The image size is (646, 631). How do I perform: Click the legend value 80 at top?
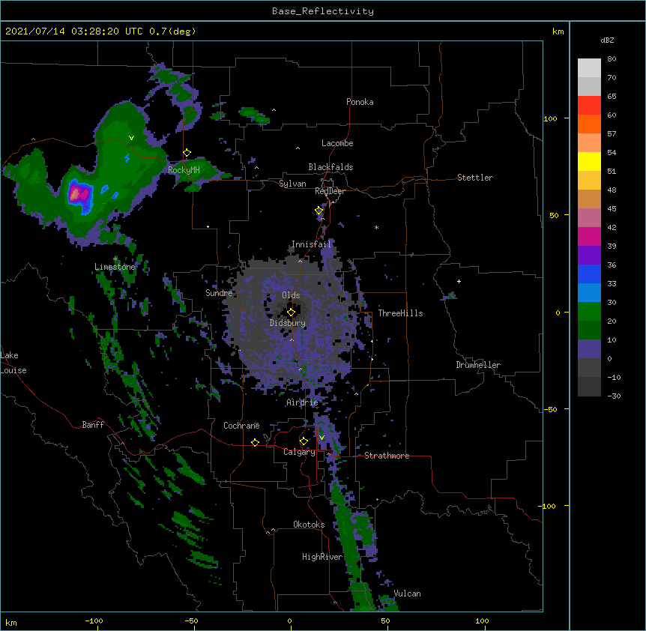coord(612,59)
